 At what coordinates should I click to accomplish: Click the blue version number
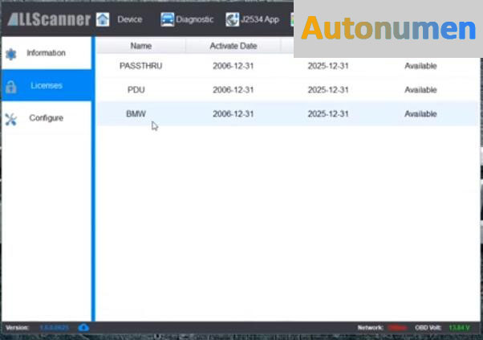coord(55,327)
